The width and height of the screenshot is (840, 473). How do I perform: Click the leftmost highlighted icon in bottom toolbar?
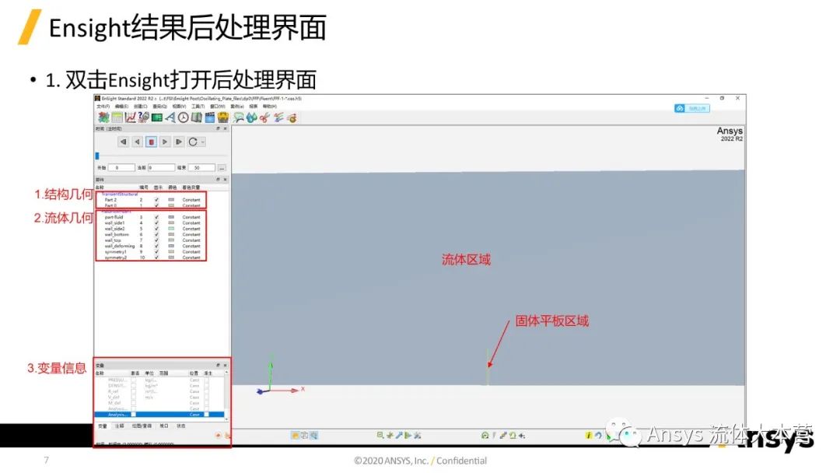click(296, 436)
